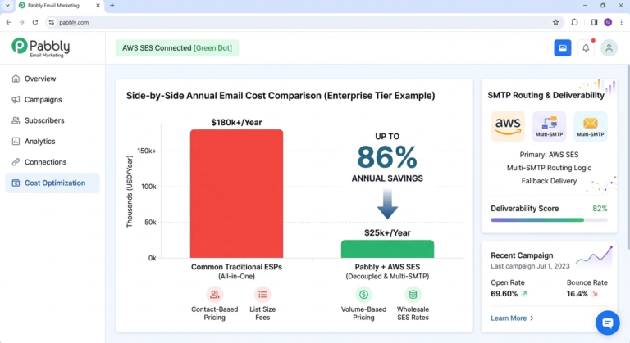
Task: Click the Connections link icon
Action: [16, 162]
